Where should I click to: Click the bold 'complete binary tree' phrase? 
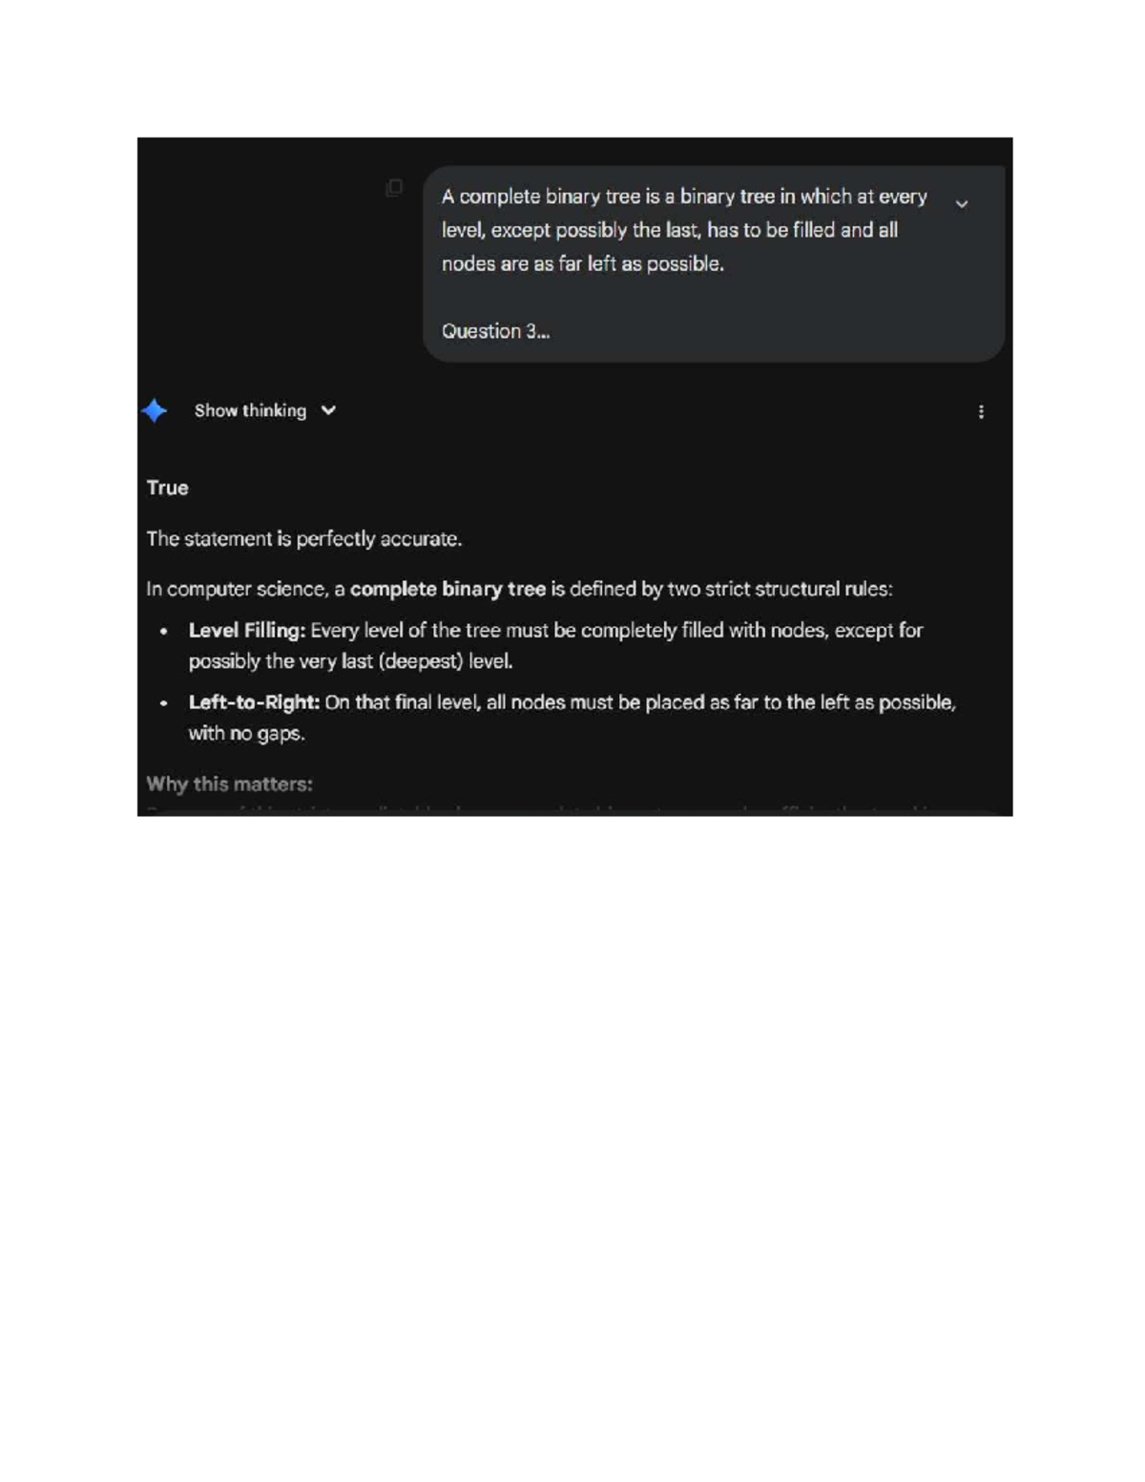[448, 589]
